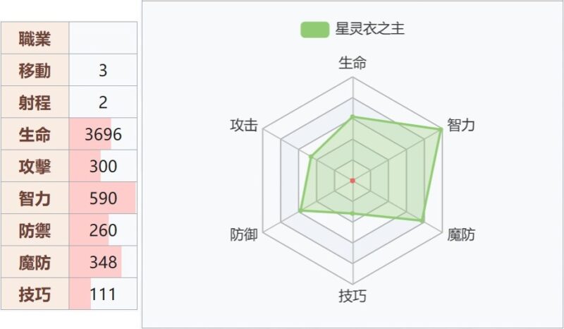
Task: Click the radar data point on 防御 axis
Action: coord(300,210)
